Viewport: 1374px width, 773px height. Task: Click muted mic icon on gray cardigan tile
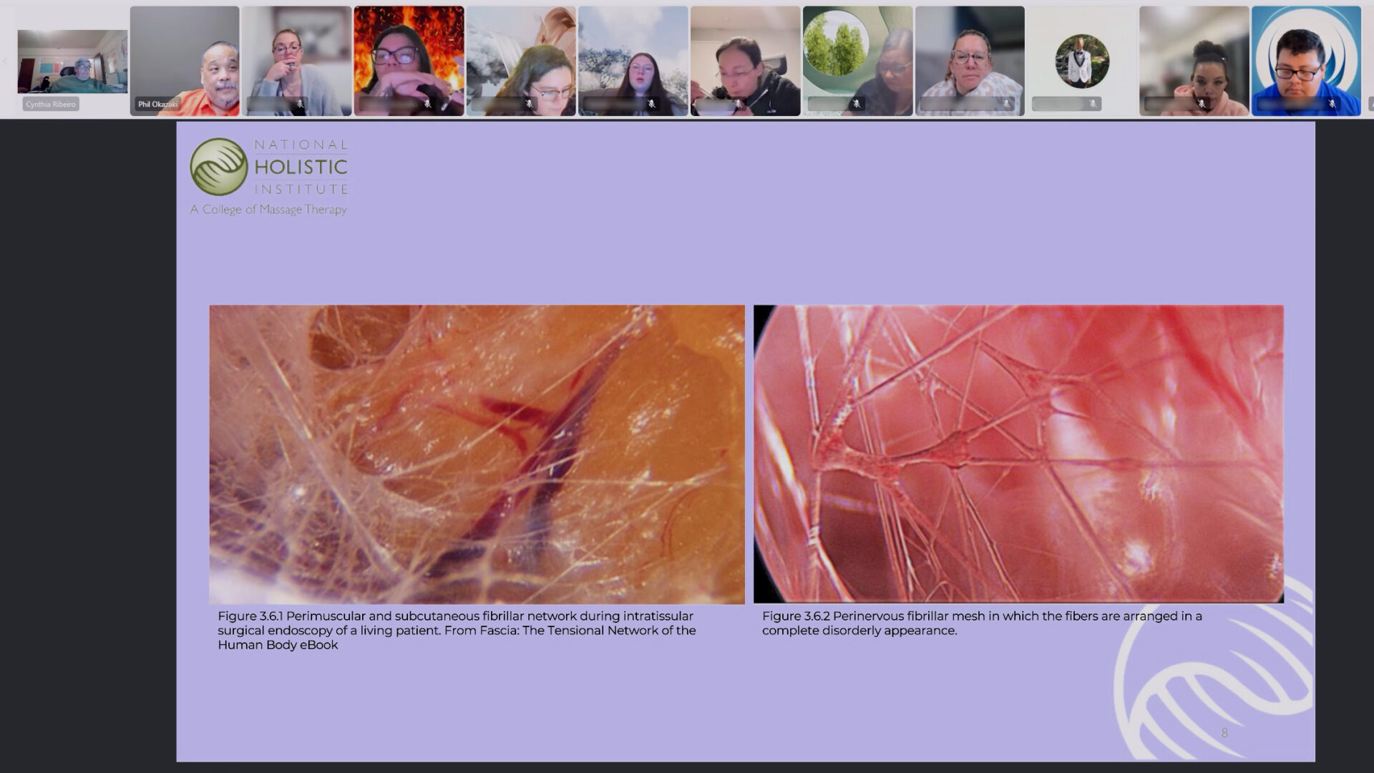click(300, 104)
